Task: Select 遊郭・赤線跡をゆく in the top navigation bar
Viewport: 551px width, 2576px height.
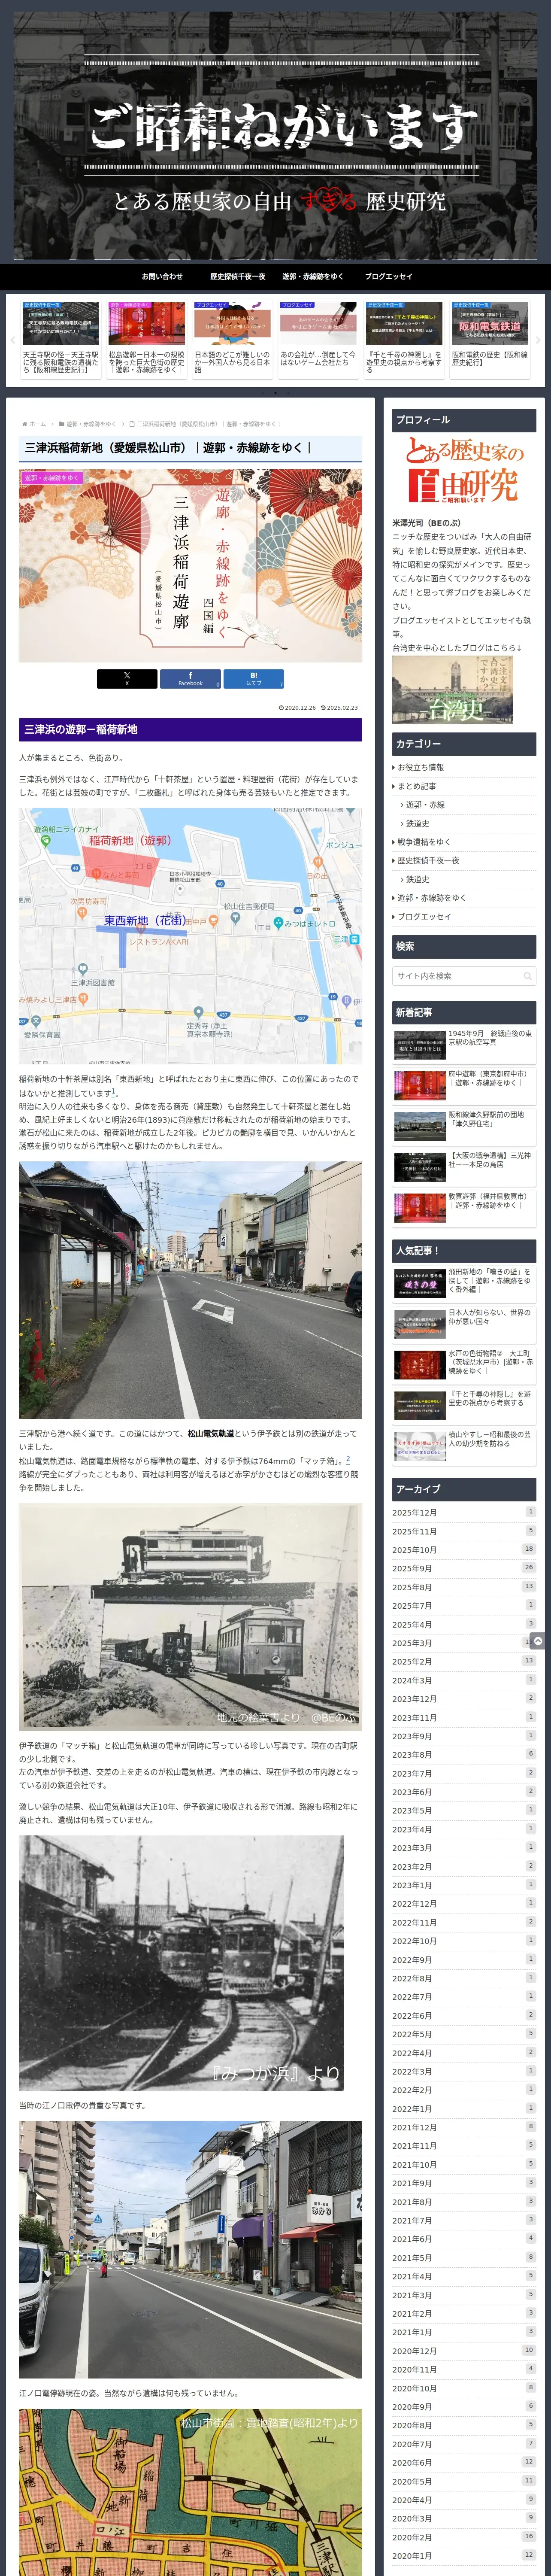Action: 313,276
